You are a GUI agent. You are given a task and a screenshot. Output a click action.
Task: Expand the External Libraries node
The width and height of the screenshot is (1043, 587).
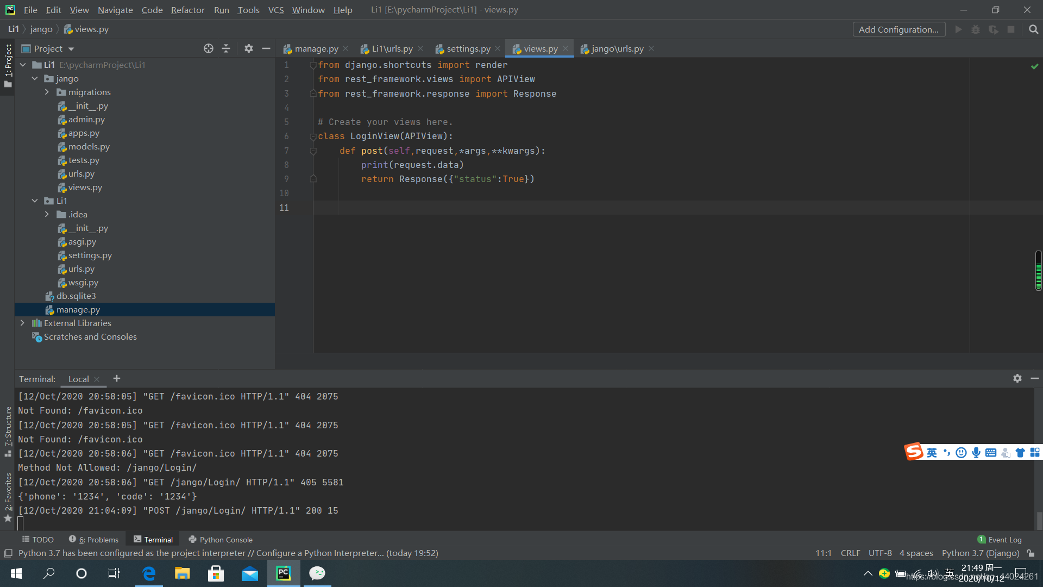point(22,323)
